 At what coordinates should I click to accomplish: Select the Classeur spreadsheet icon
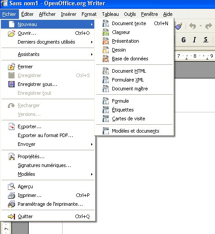tap(106, 32)
